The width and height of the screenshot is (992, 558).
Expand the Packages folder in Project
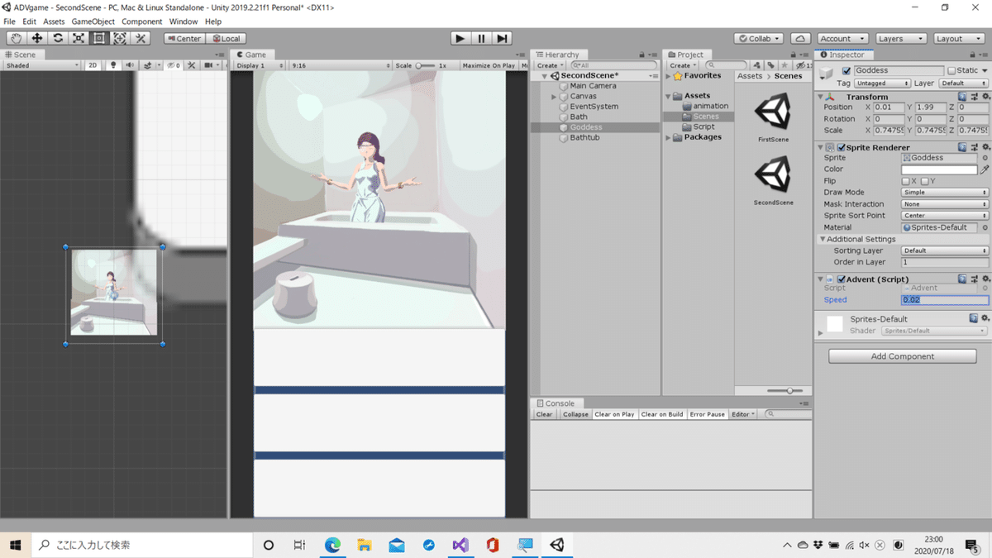[669, 137]
